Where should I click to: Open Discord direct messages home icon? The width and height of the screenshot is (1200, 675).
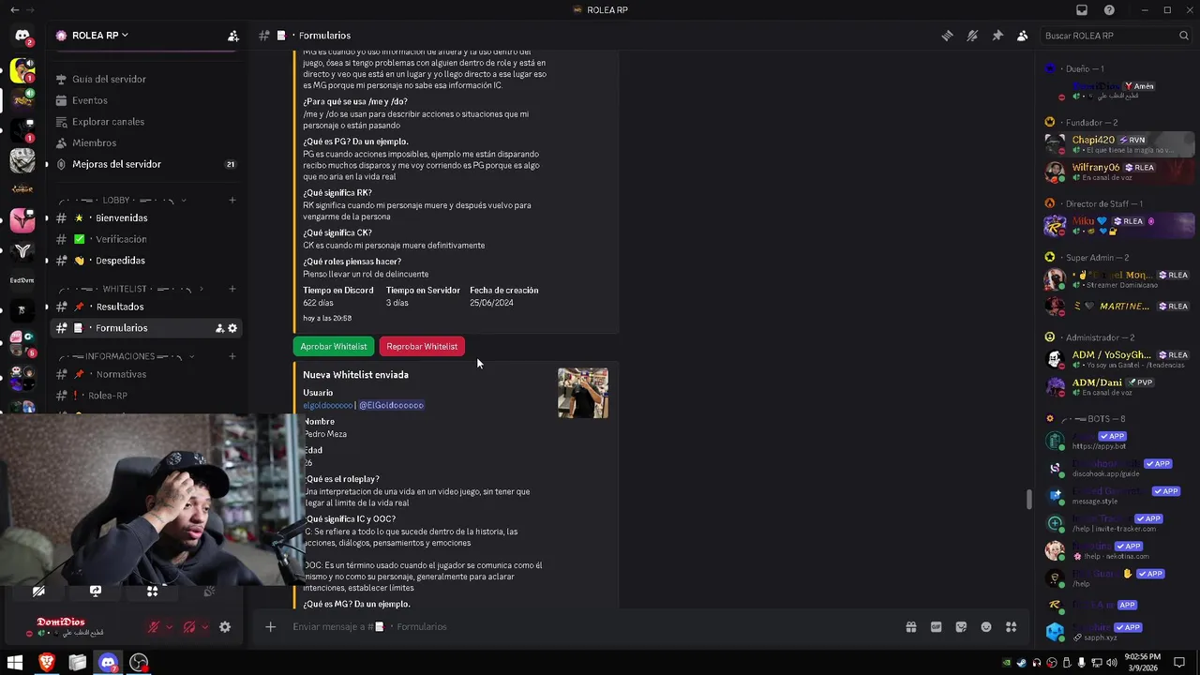point(22,36)
